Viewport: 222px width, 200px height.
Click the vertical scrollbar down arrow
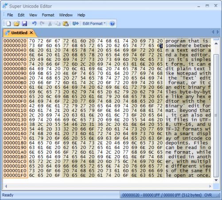(x=216, y=180)
